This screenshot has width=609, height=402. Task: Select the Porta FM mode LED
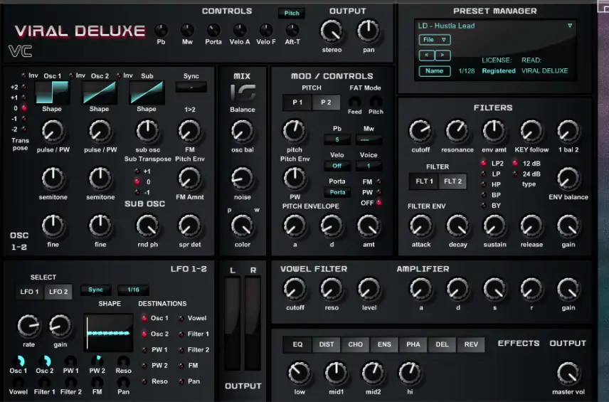coord(378,181)
